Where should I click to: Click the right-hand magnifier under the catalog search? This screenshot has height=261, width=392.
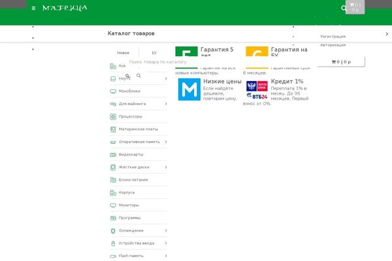pyautogui.click(x=139, y=76)
